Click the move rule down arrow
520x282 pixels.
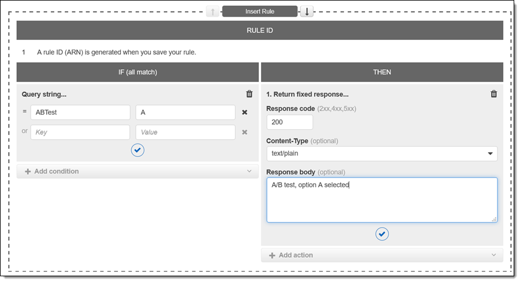click(307, 12)
